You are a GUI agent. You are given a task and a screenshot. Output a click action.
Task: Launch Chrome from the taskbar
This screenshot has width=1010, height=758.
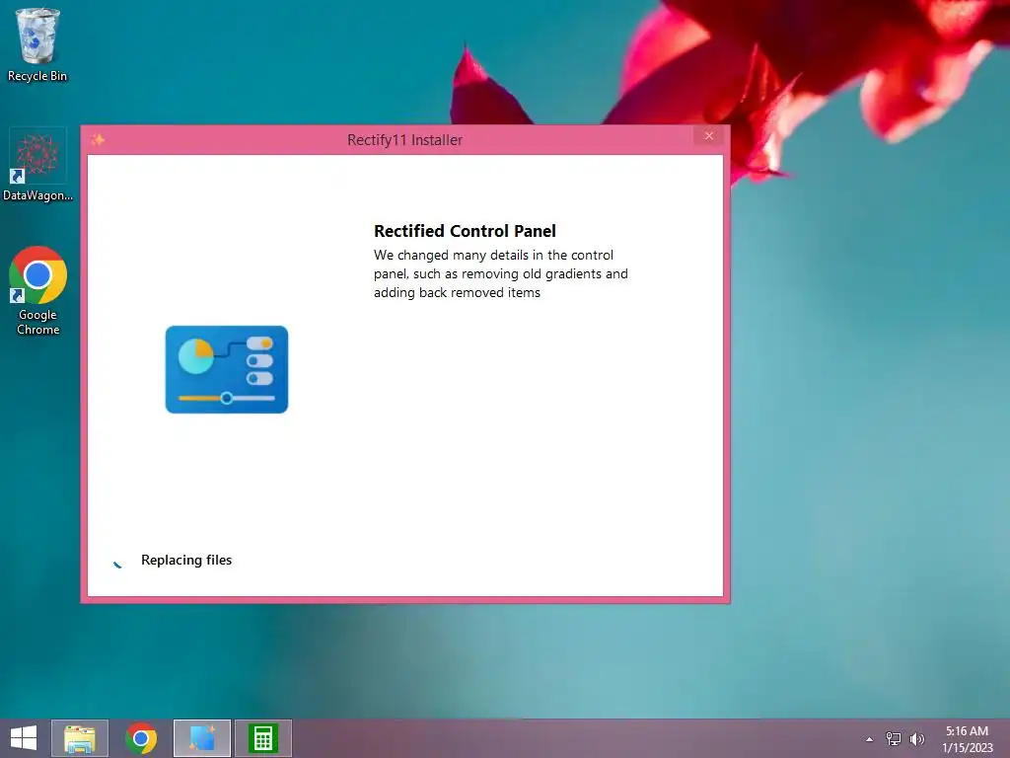click(141, 738)
